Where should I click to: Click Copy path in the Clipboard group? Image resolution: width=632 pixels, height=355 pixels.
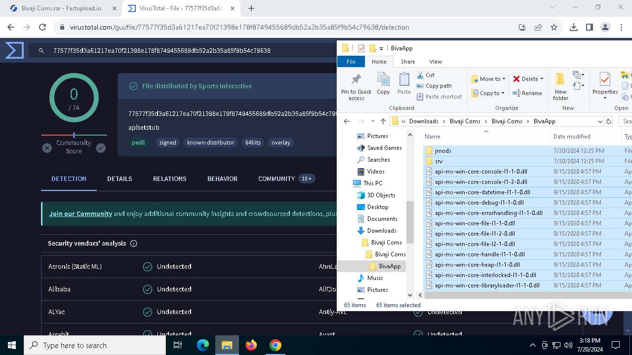pos(434,86)
